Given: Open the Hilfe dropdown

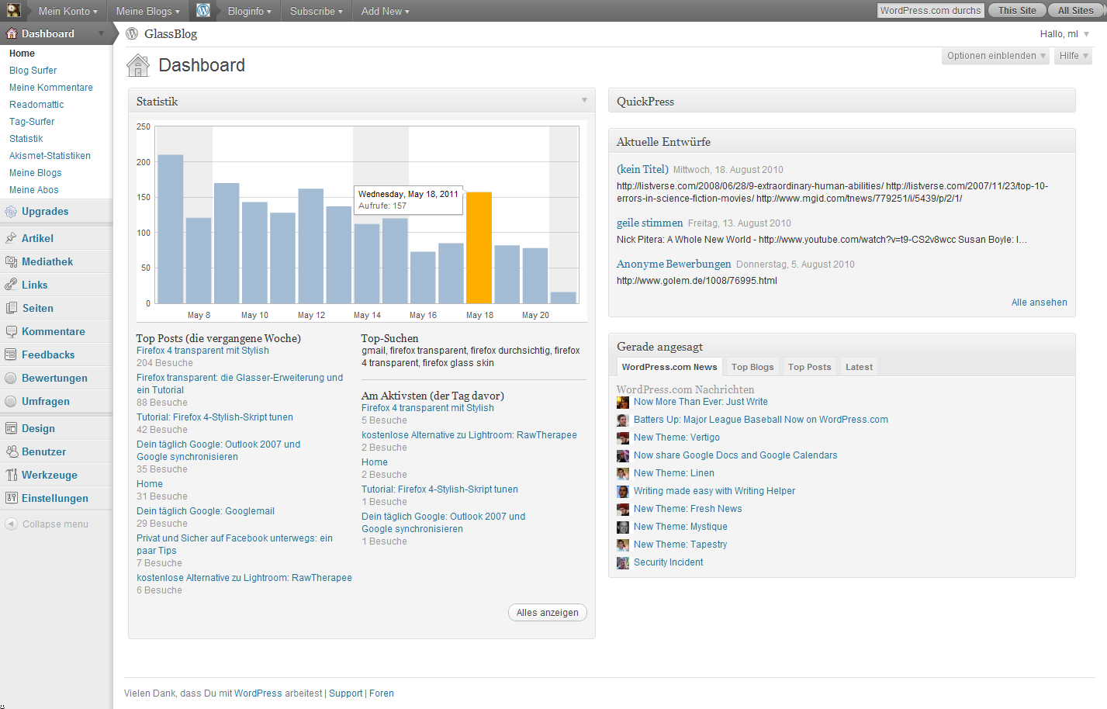Looking at the screenshot, I should coord(1073,56).
